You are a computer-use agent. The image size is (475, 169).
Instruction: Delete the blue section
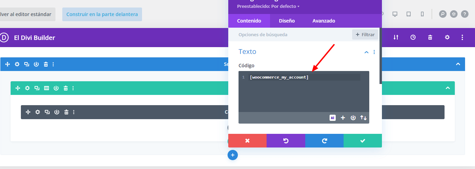(x=46, y=64)
